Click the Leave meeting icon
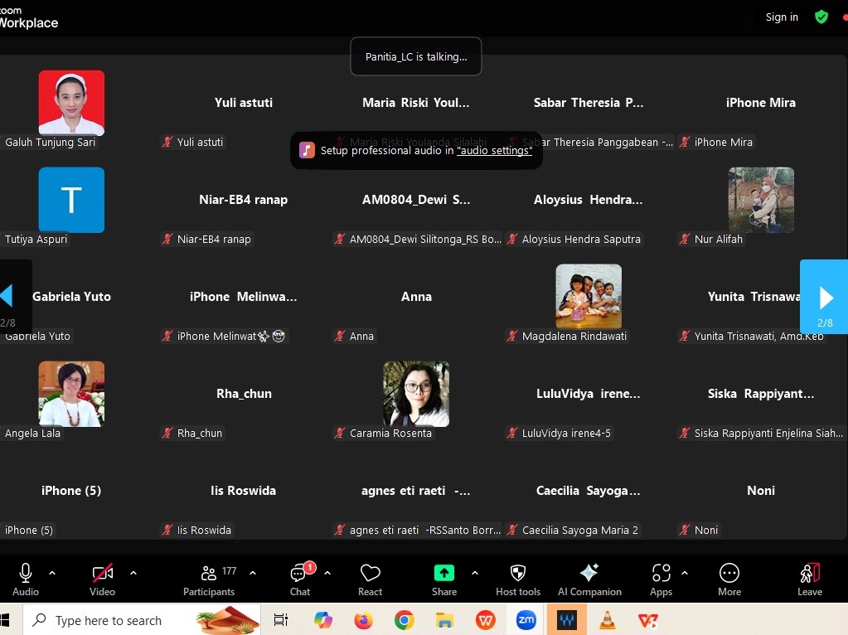 point(810,574)
